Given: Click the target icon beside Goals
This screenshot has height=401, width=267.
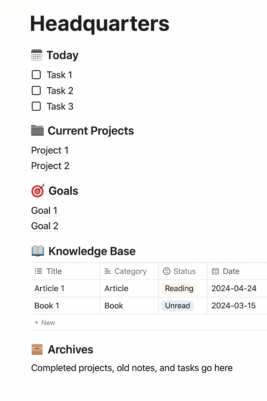Looking at the screenshot, I should [x=38, y=191].
